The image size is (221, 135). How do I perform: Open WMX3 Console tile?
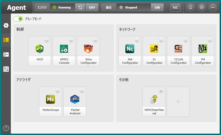pyautogui.click(x=64, y=49)
